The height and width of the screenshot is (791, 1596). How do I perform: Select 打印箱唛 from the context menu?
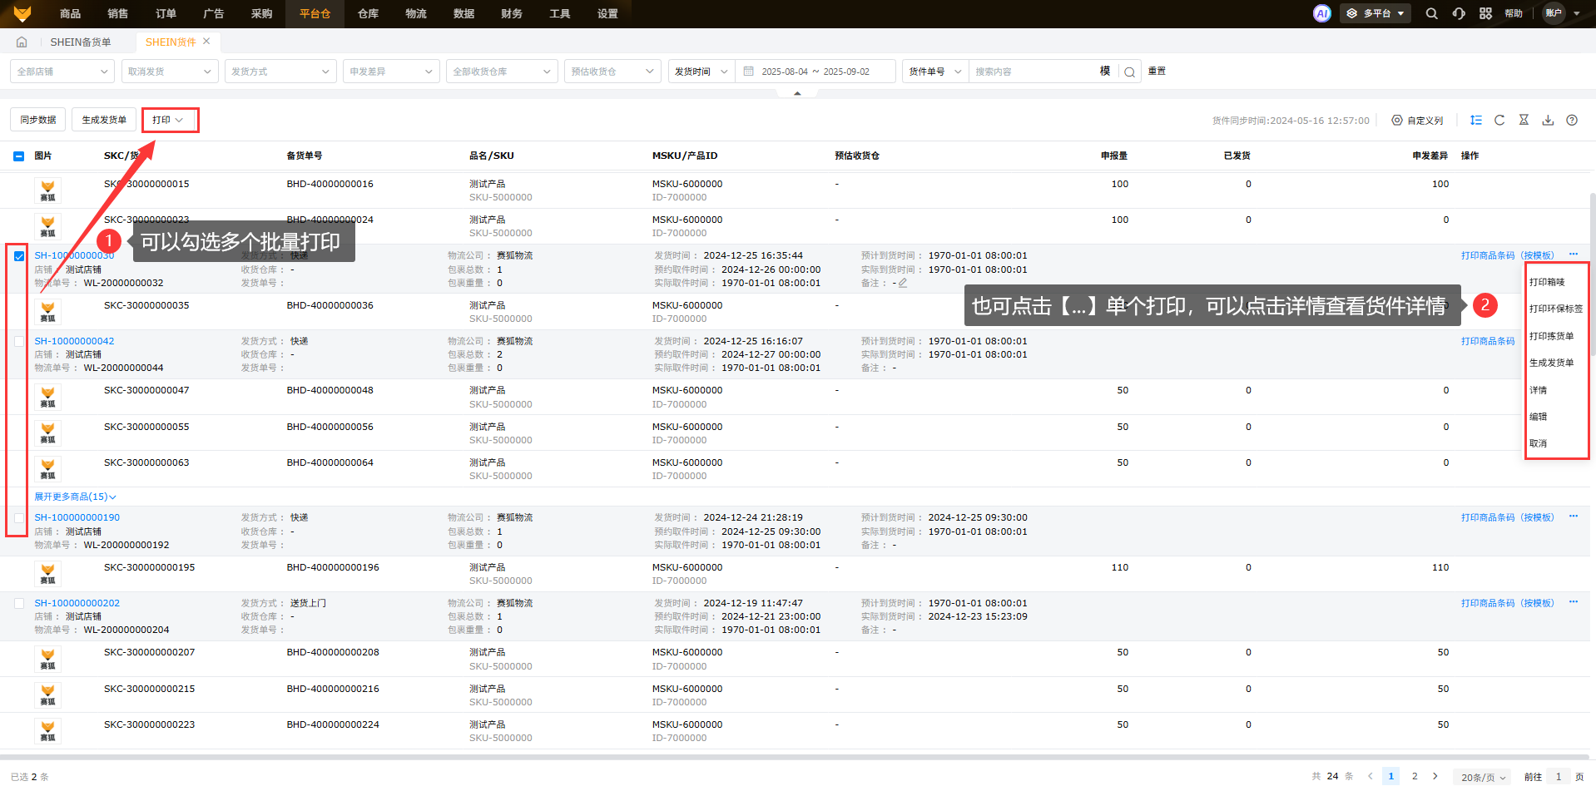[x=1547, y=282]
